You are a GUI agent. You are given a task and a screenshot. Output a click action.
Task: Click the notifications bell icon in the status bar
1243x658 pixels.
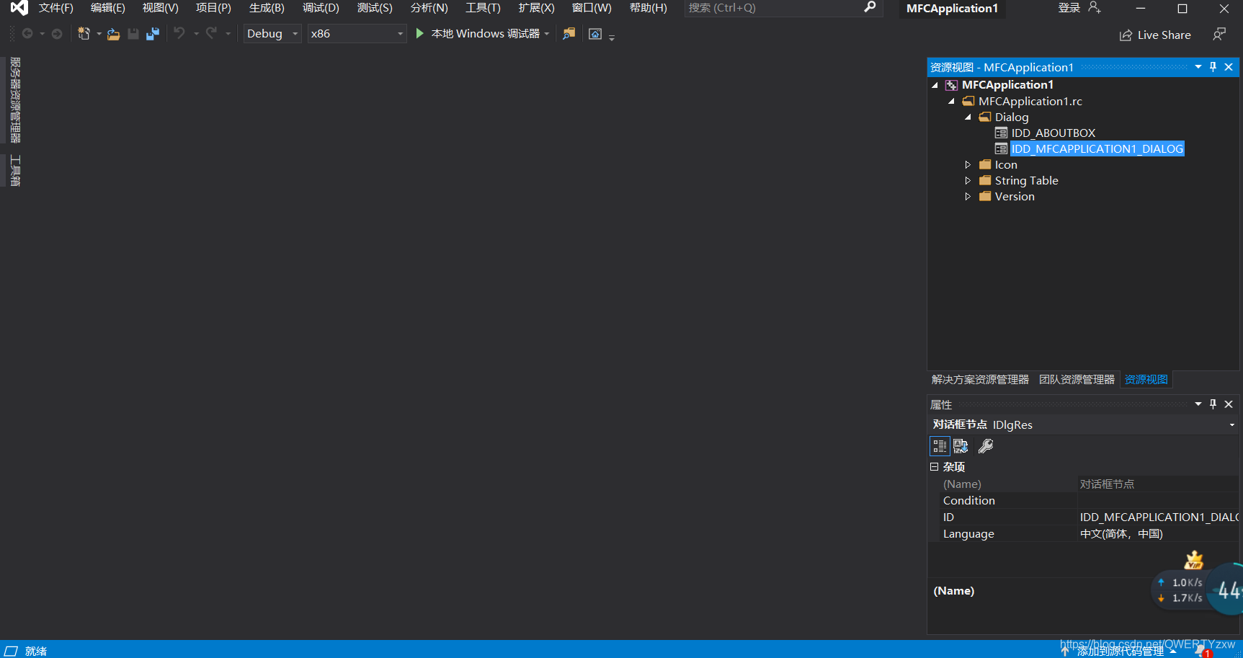(x=1202, y=651)
